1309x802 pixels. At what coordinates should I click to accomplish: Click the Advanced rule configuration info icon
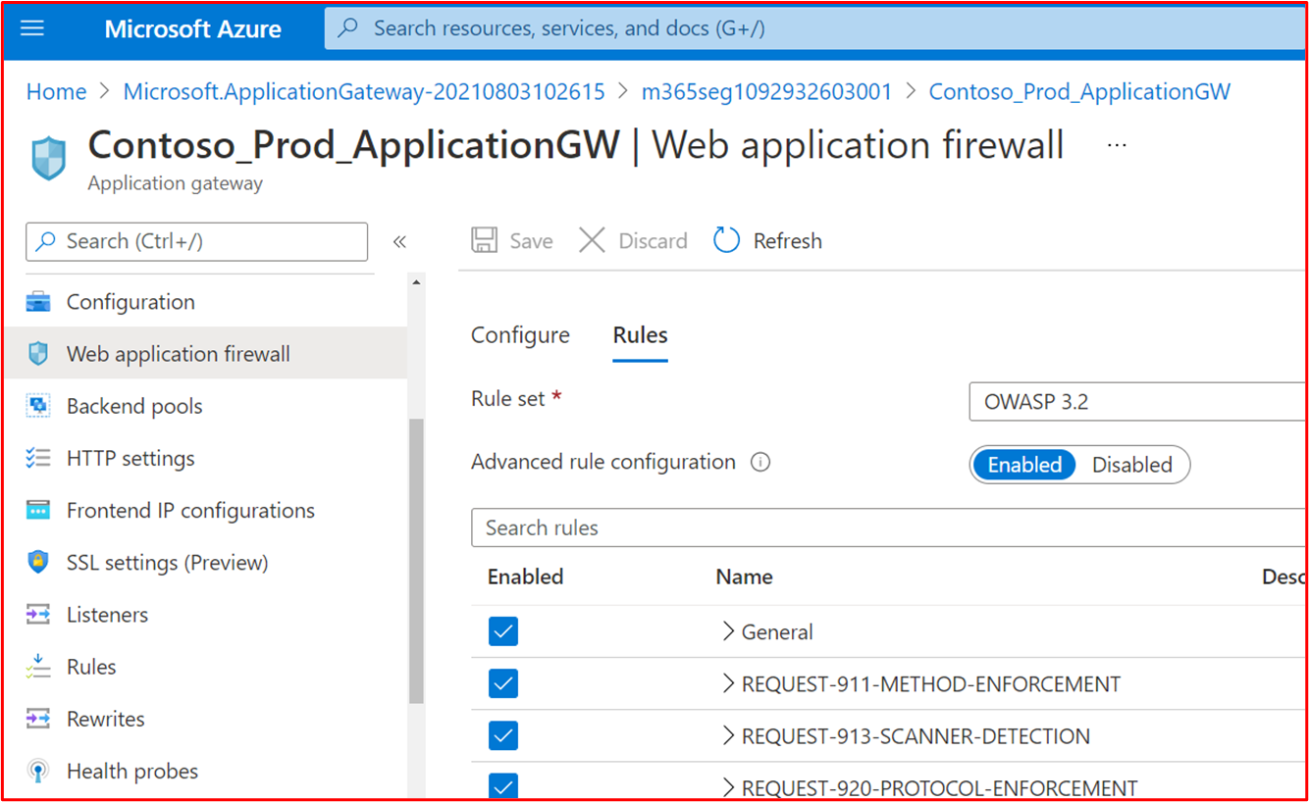click(760, 462)
